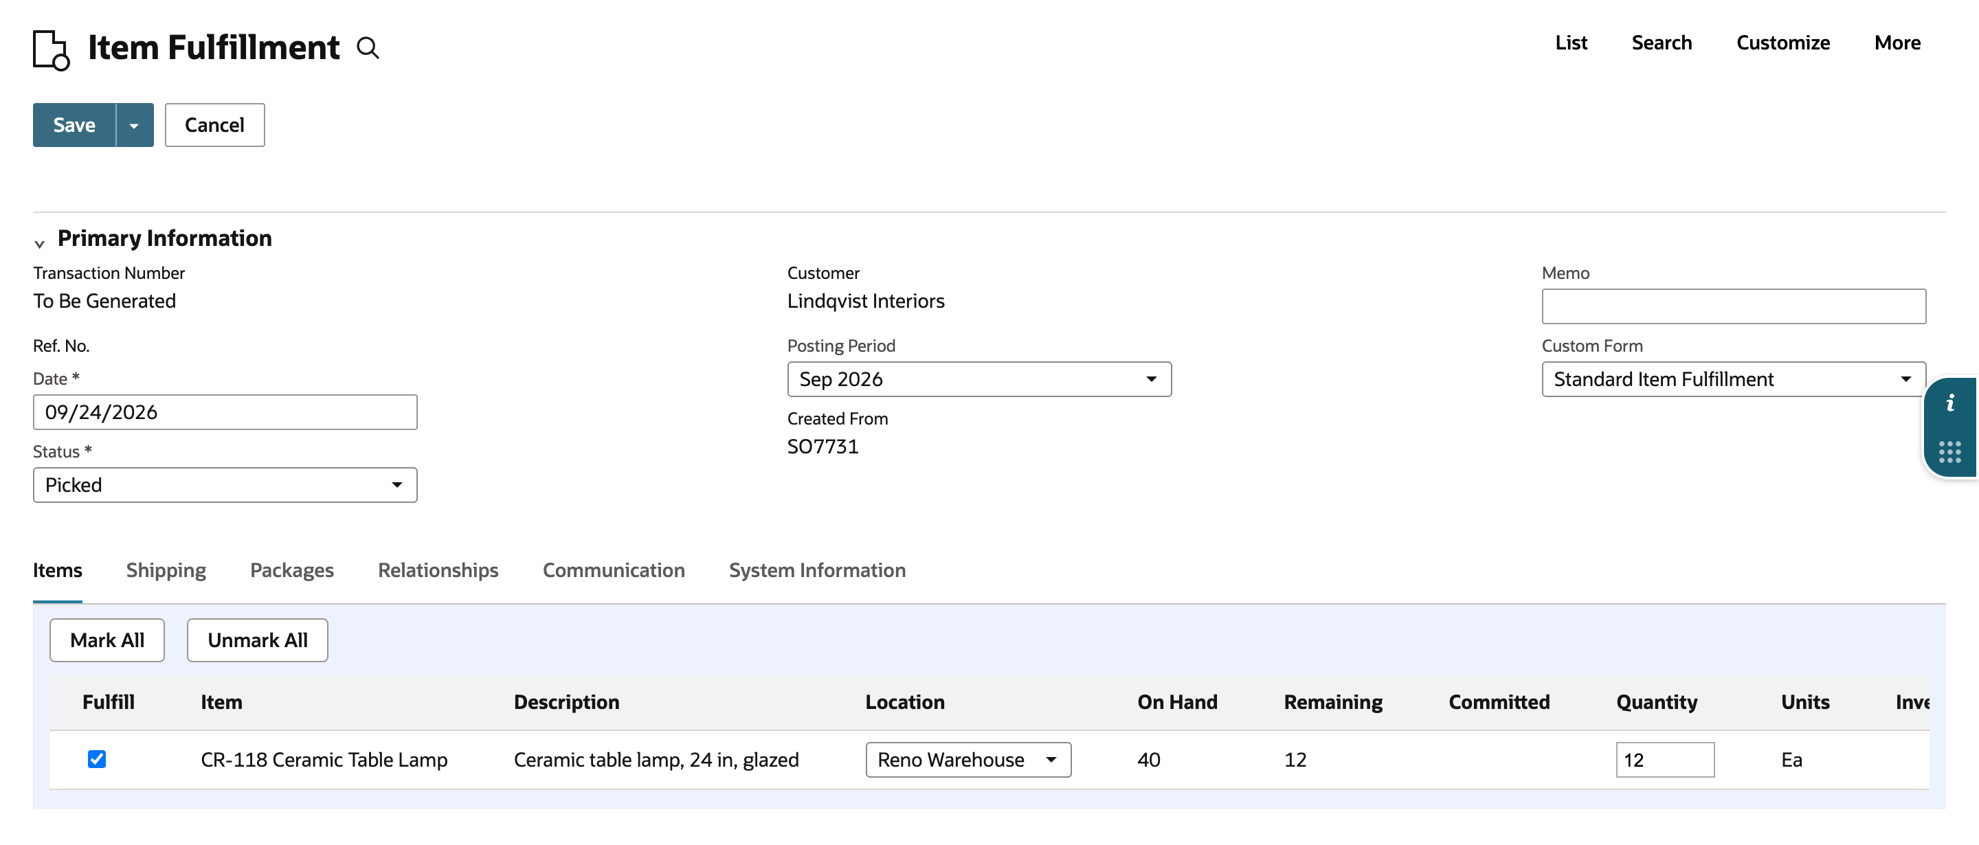Viewport: 1979px width, 845px height.
Task: Click the Description column header
Action: pyautogui.click(x=566, y=702)
